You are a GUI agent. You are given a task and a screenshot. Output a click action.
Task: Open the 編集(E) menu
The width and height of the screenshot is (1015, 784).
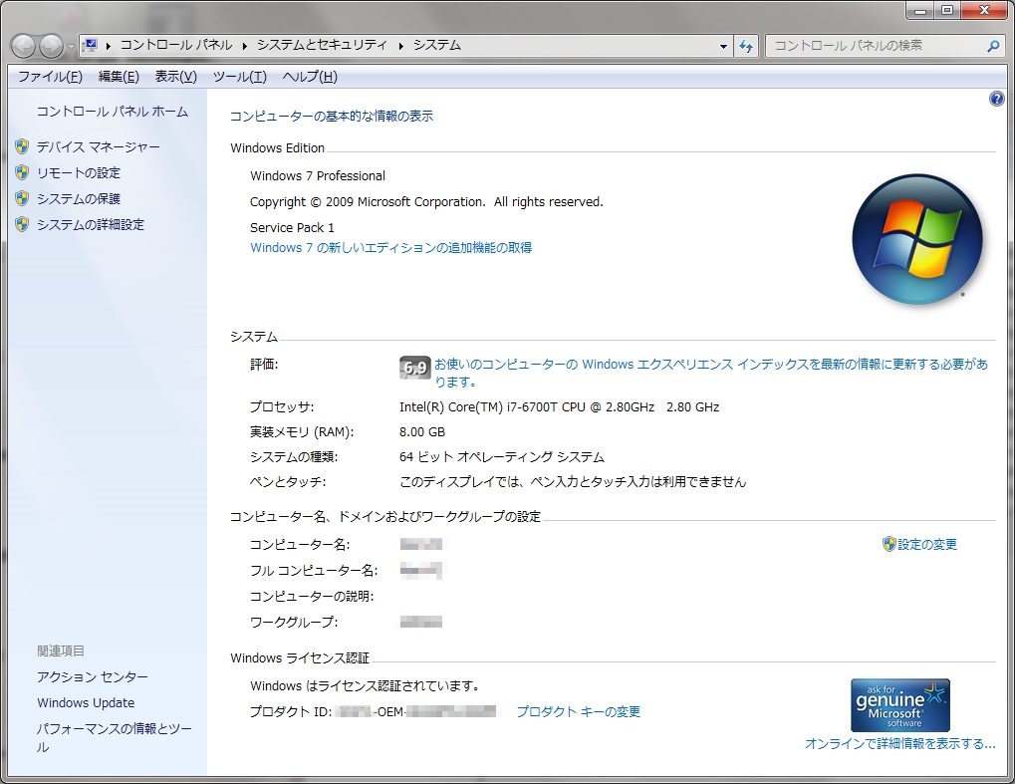pyautogui.click(x=119, y=77)
